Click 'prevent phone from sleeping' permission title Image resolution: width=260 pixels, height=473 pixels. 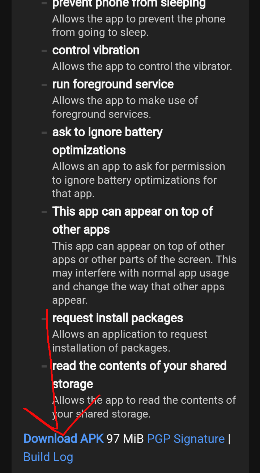click(x=129, y=4)
